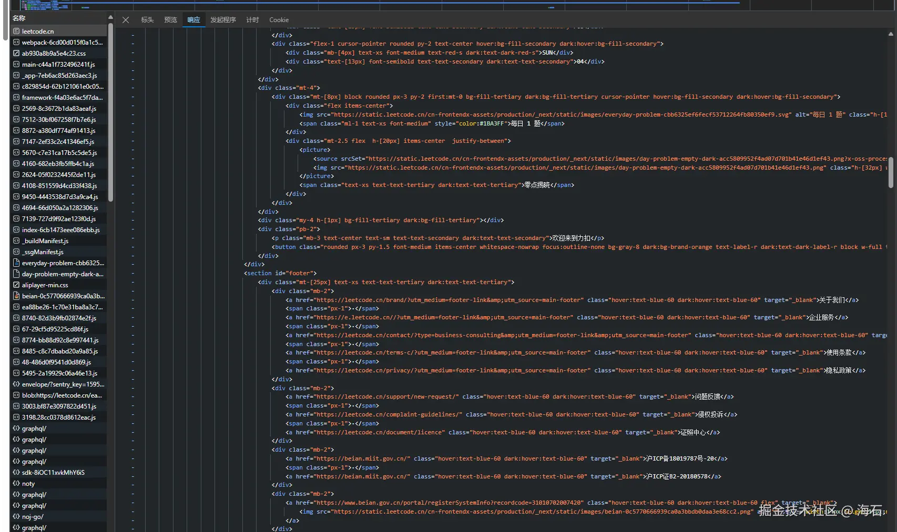Open the 发起程序 tab
Screen dimensions: 897x532
coord(223,20)
